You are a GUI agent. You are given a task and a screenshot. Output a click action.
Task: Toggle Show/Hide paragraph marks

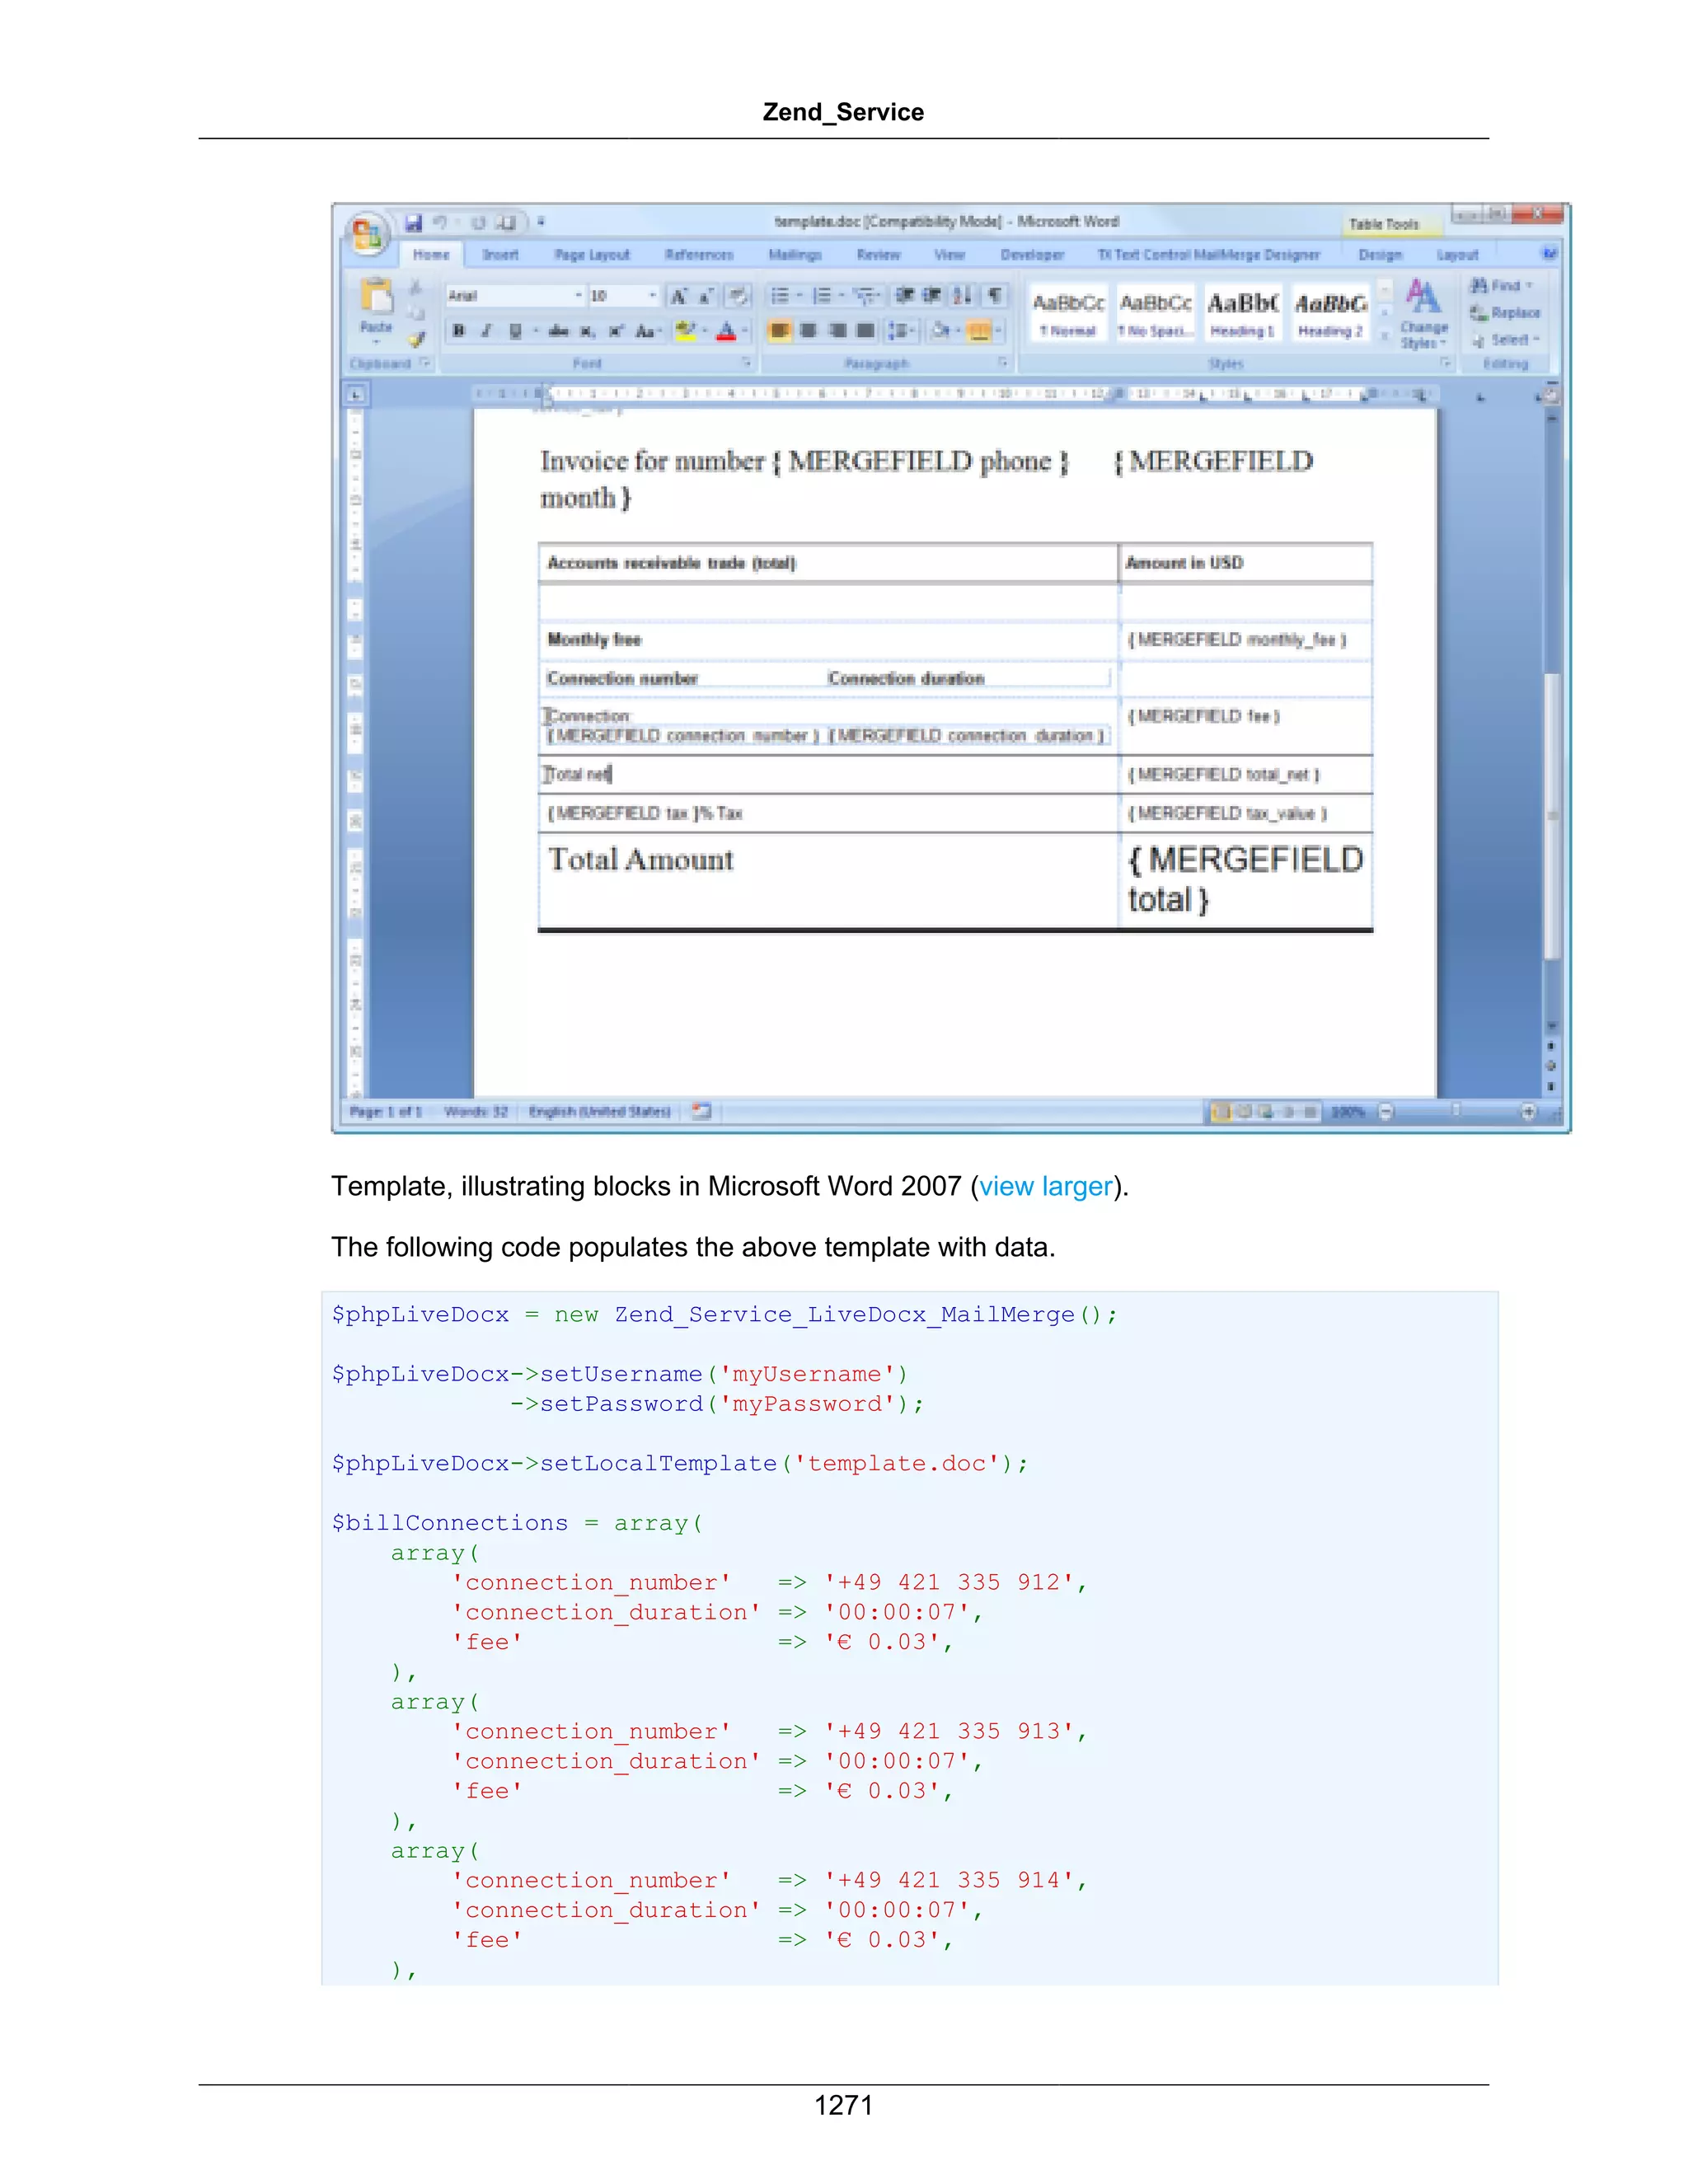click(995, 295)
